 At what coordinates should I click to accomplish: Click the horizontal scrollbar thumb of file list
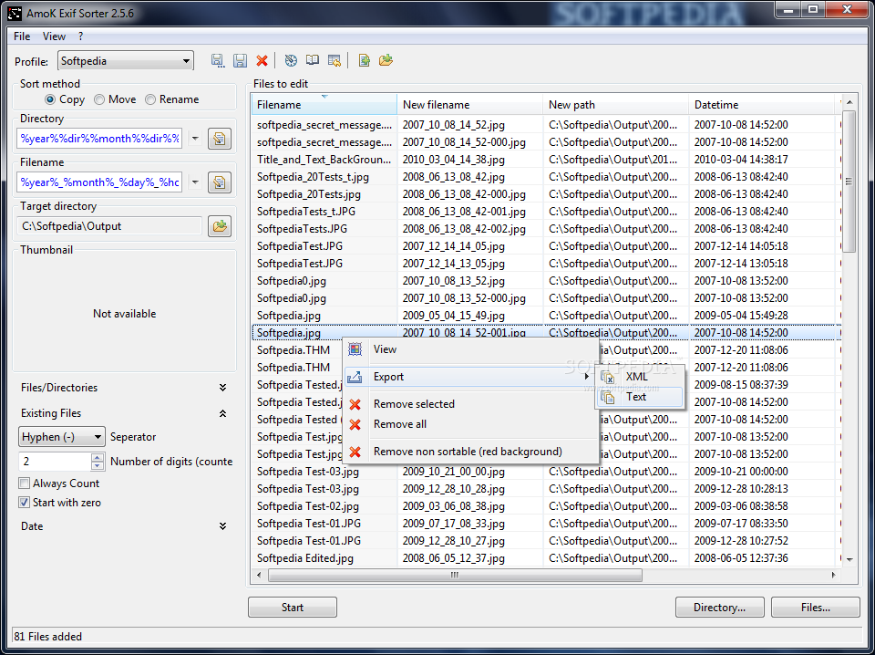click(455, 575)
